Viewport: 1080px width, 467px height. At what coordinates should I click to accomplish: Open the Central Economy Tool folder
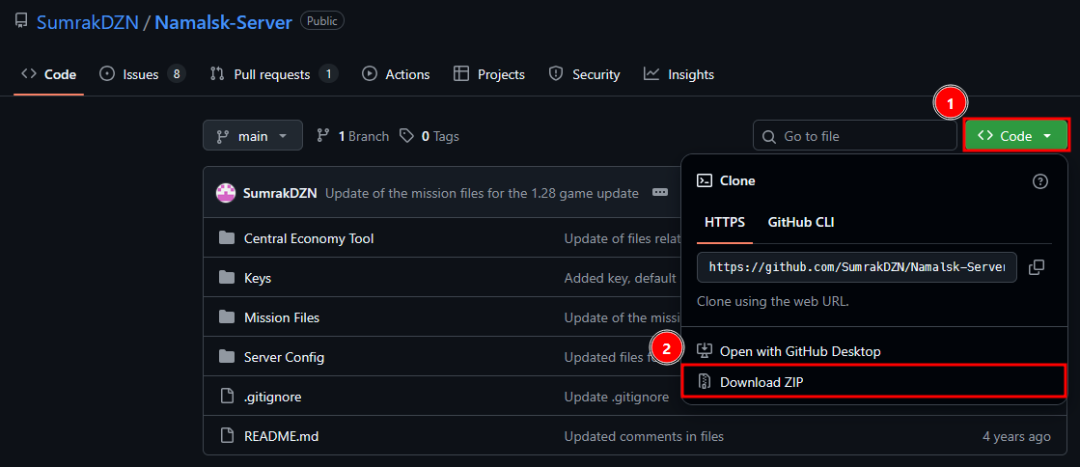pos(309,238)
